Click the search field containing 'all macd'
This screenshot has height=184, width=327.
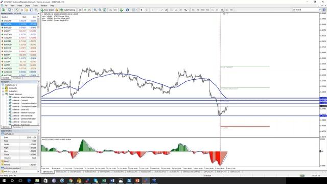(x=305, y=10)
